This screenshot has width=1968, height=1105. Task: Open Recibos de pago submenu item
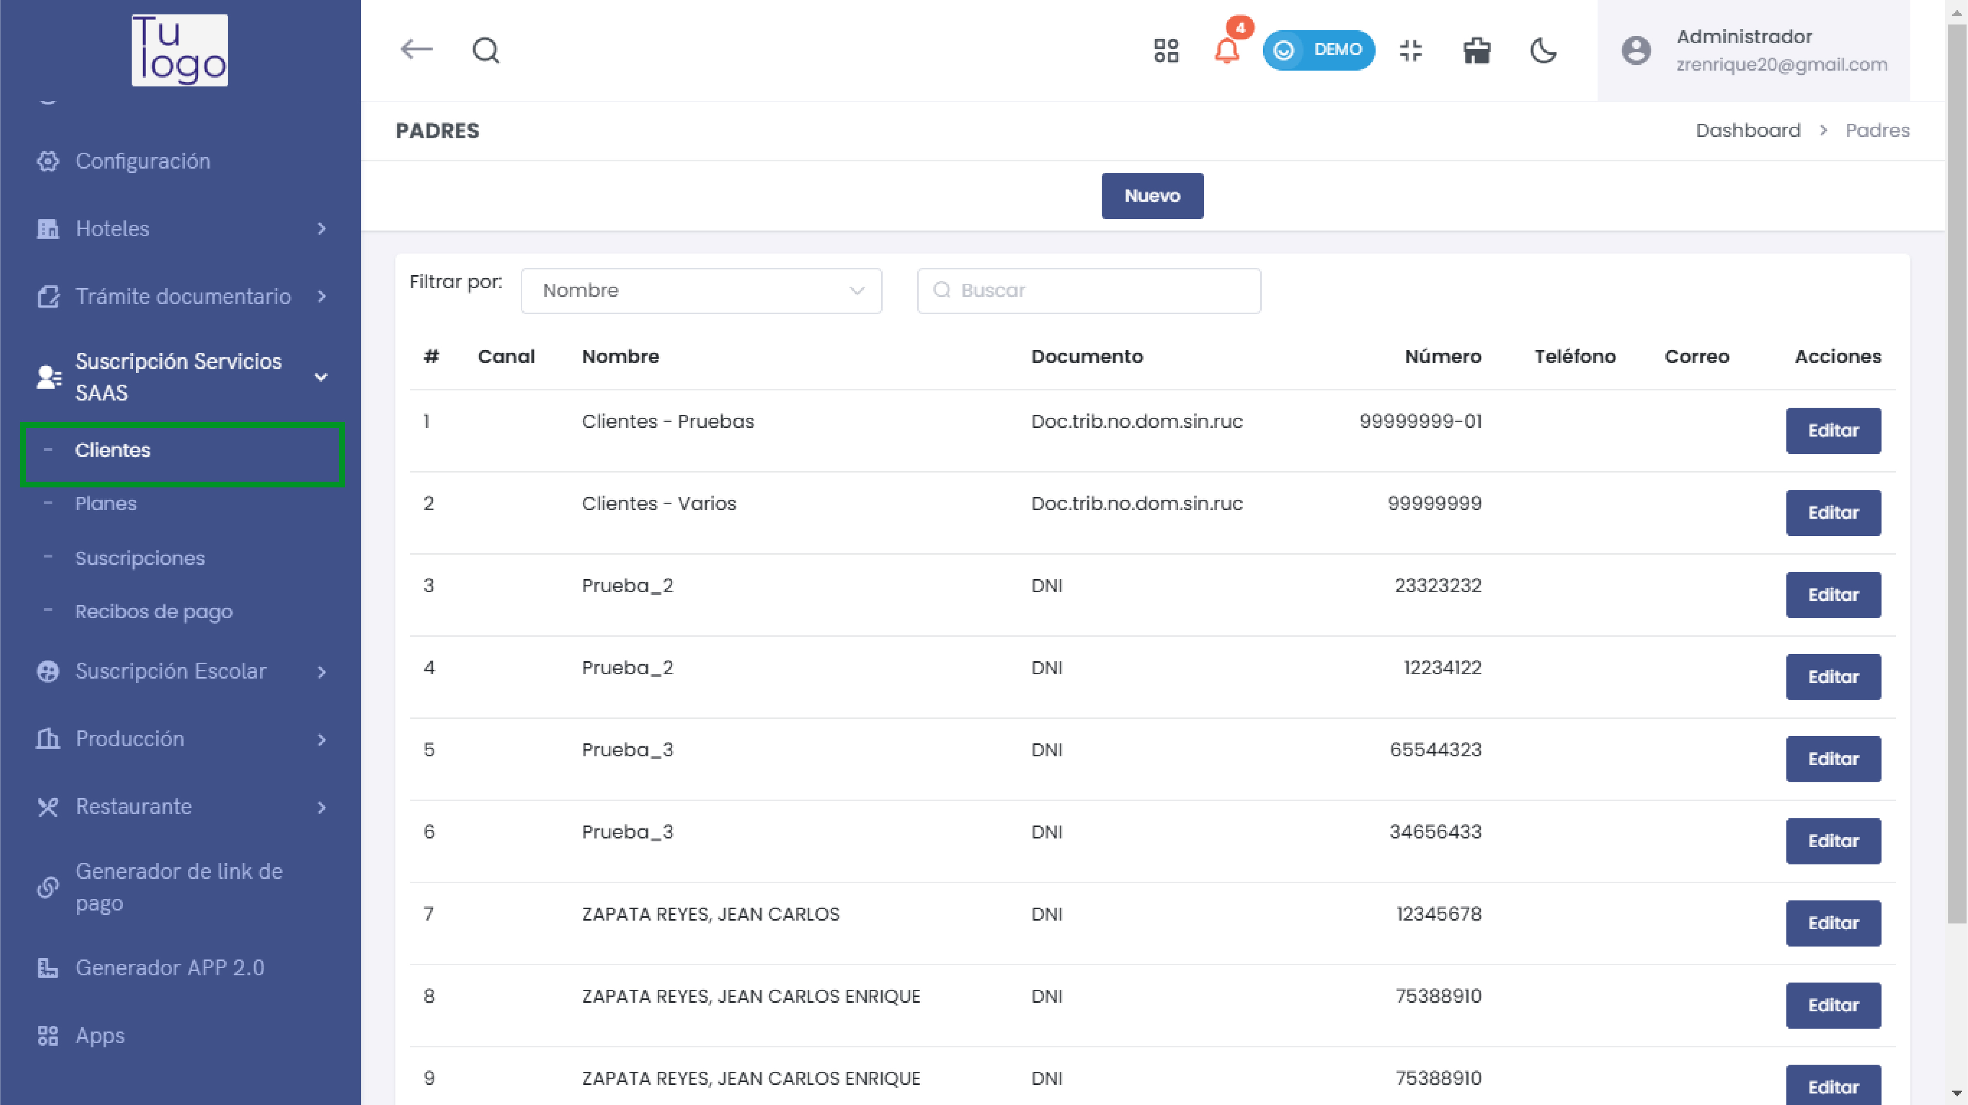click(x=154, y=612)
